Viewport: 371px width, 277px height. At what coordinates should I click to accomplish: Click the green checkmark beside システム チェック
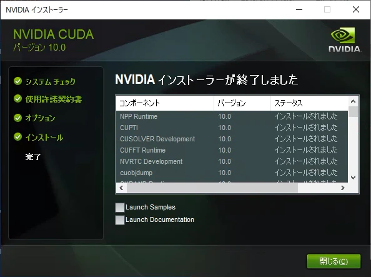coord(17,81)
